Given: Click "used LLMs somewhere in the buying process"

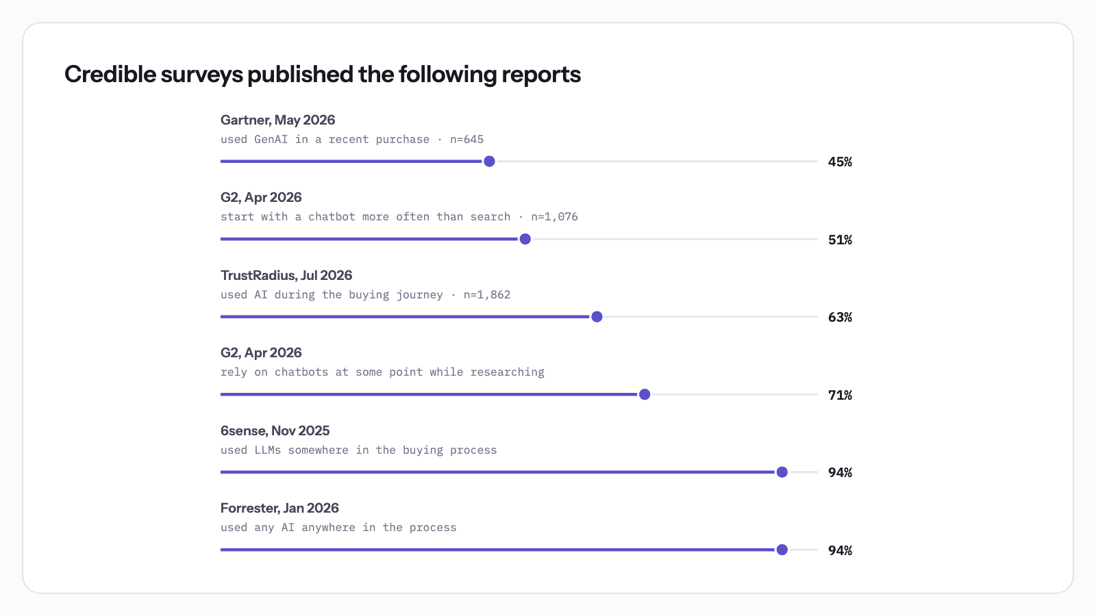Looking at the screenshot, I should [359, 450].
